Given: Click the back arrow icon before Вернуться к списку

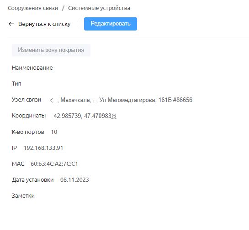Looking at the screenshot, I should [x=11, y=24].
